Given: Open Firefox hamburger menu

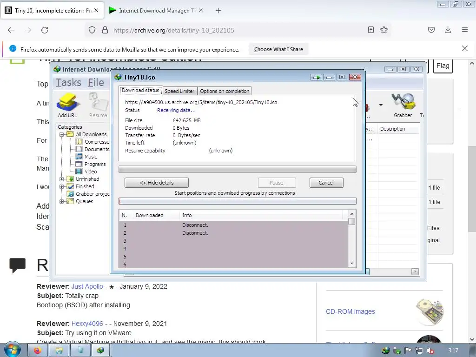Looking at the screenshot, I should (x=465, y=30).
